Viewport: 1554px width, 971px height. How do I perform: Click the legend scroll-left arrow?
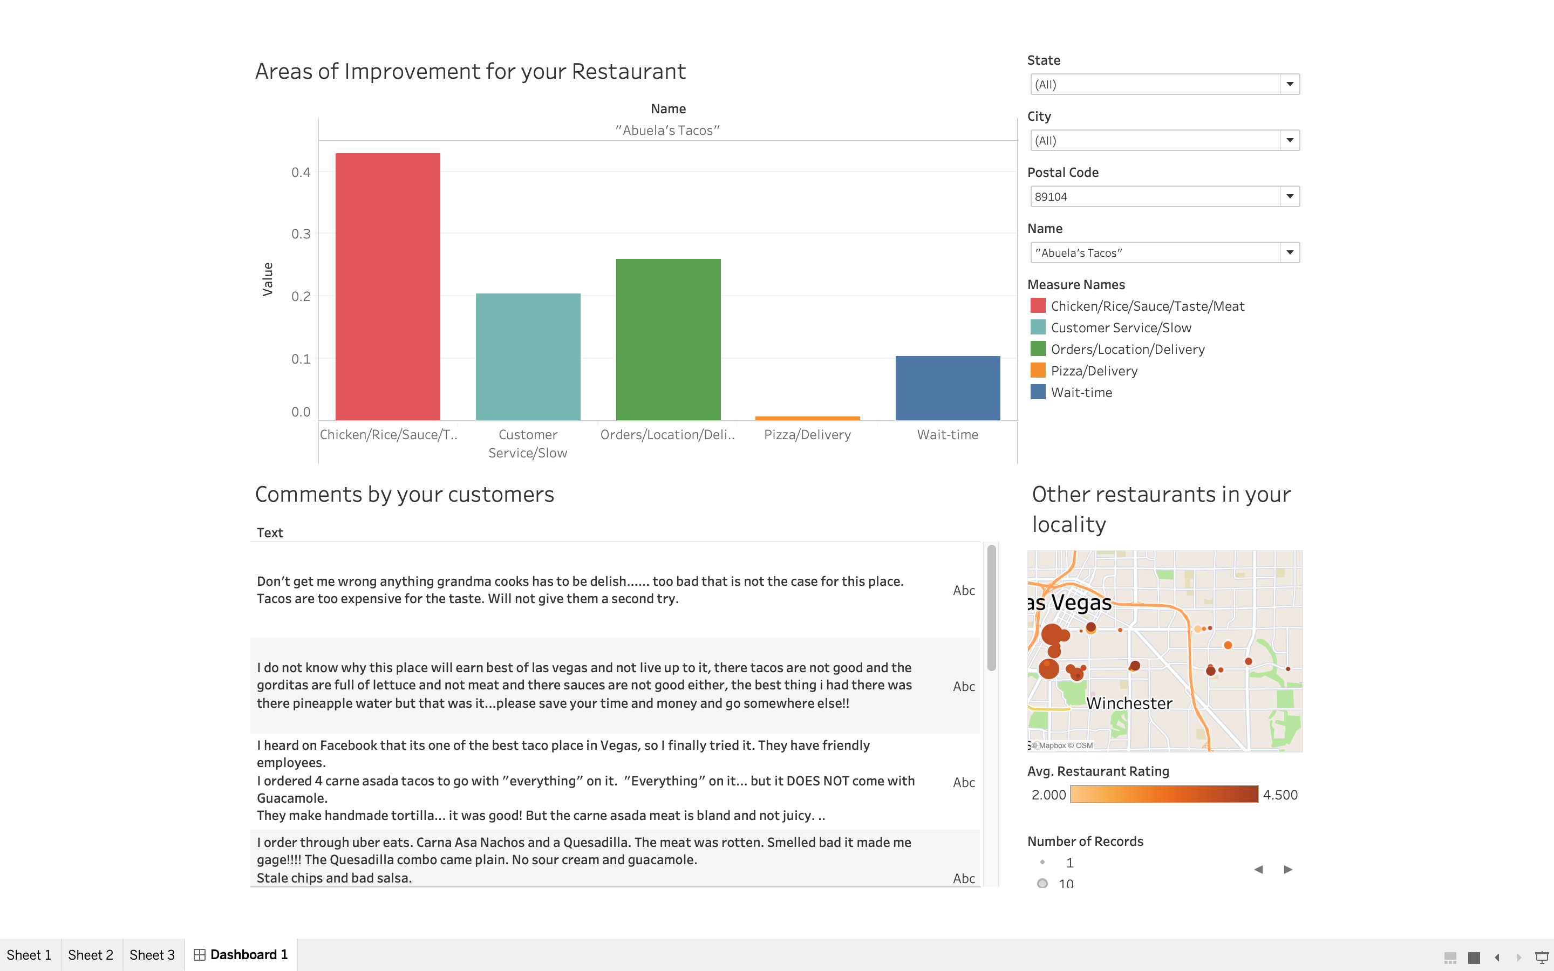1258,870
